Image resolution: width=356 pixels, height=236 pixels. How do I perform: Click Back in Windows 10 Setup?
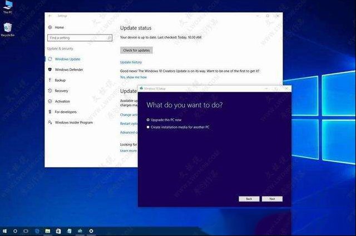[249, 199]
